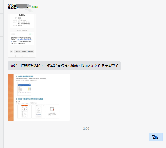
Task: Open the form screenshot image message
Action: coord(39,97)
